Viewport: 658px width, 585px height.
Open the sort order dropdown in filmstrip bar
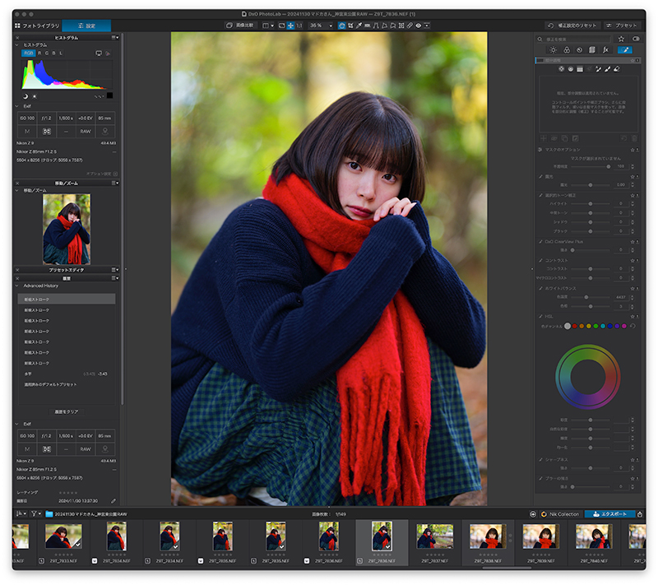tap(21, 513)
